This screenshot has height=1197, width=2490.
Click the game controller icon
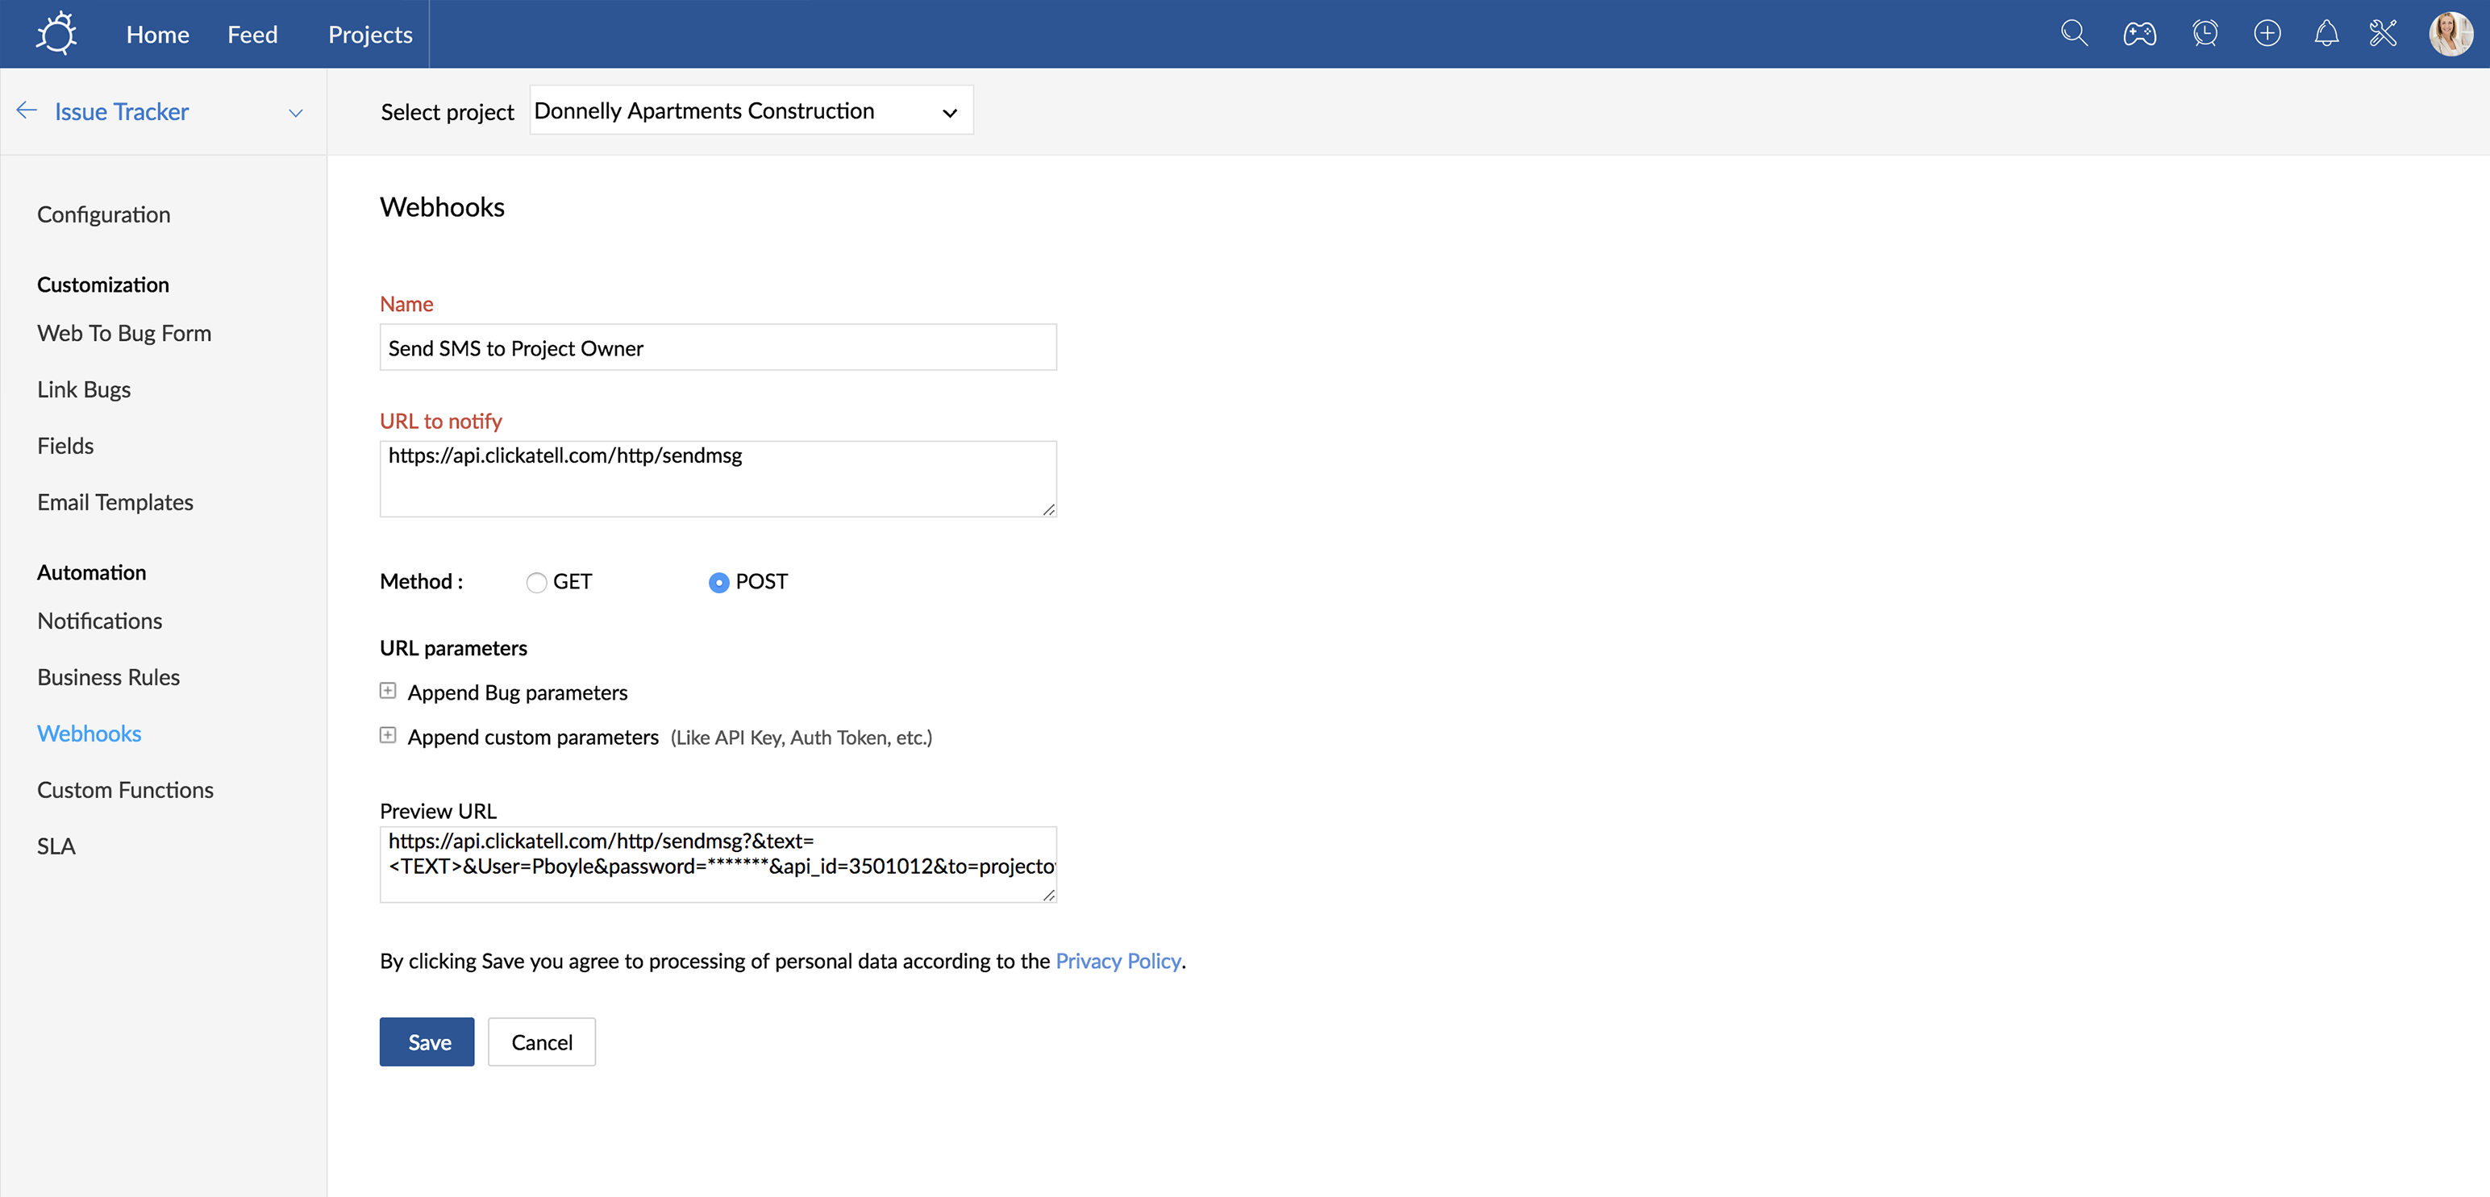click(x=2139, y=34)
